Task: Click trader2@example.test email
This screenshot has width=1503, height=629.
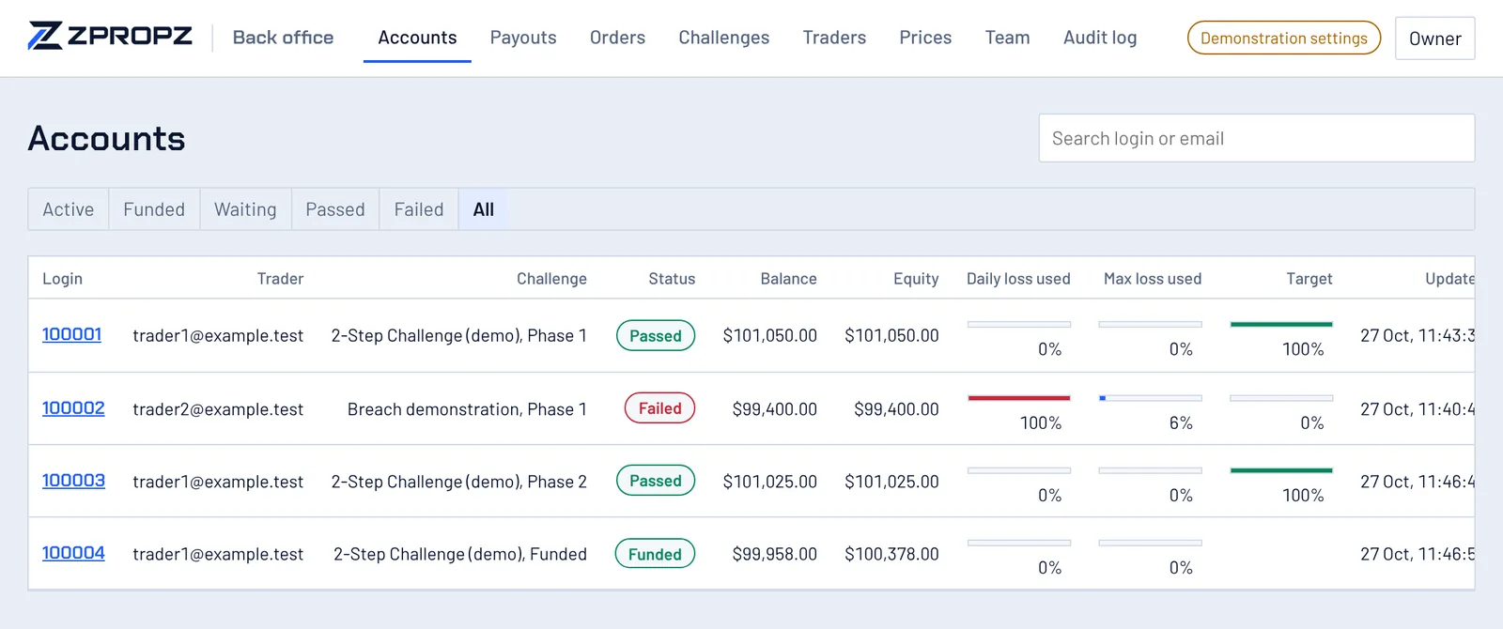Action: (x=218, y=409)
